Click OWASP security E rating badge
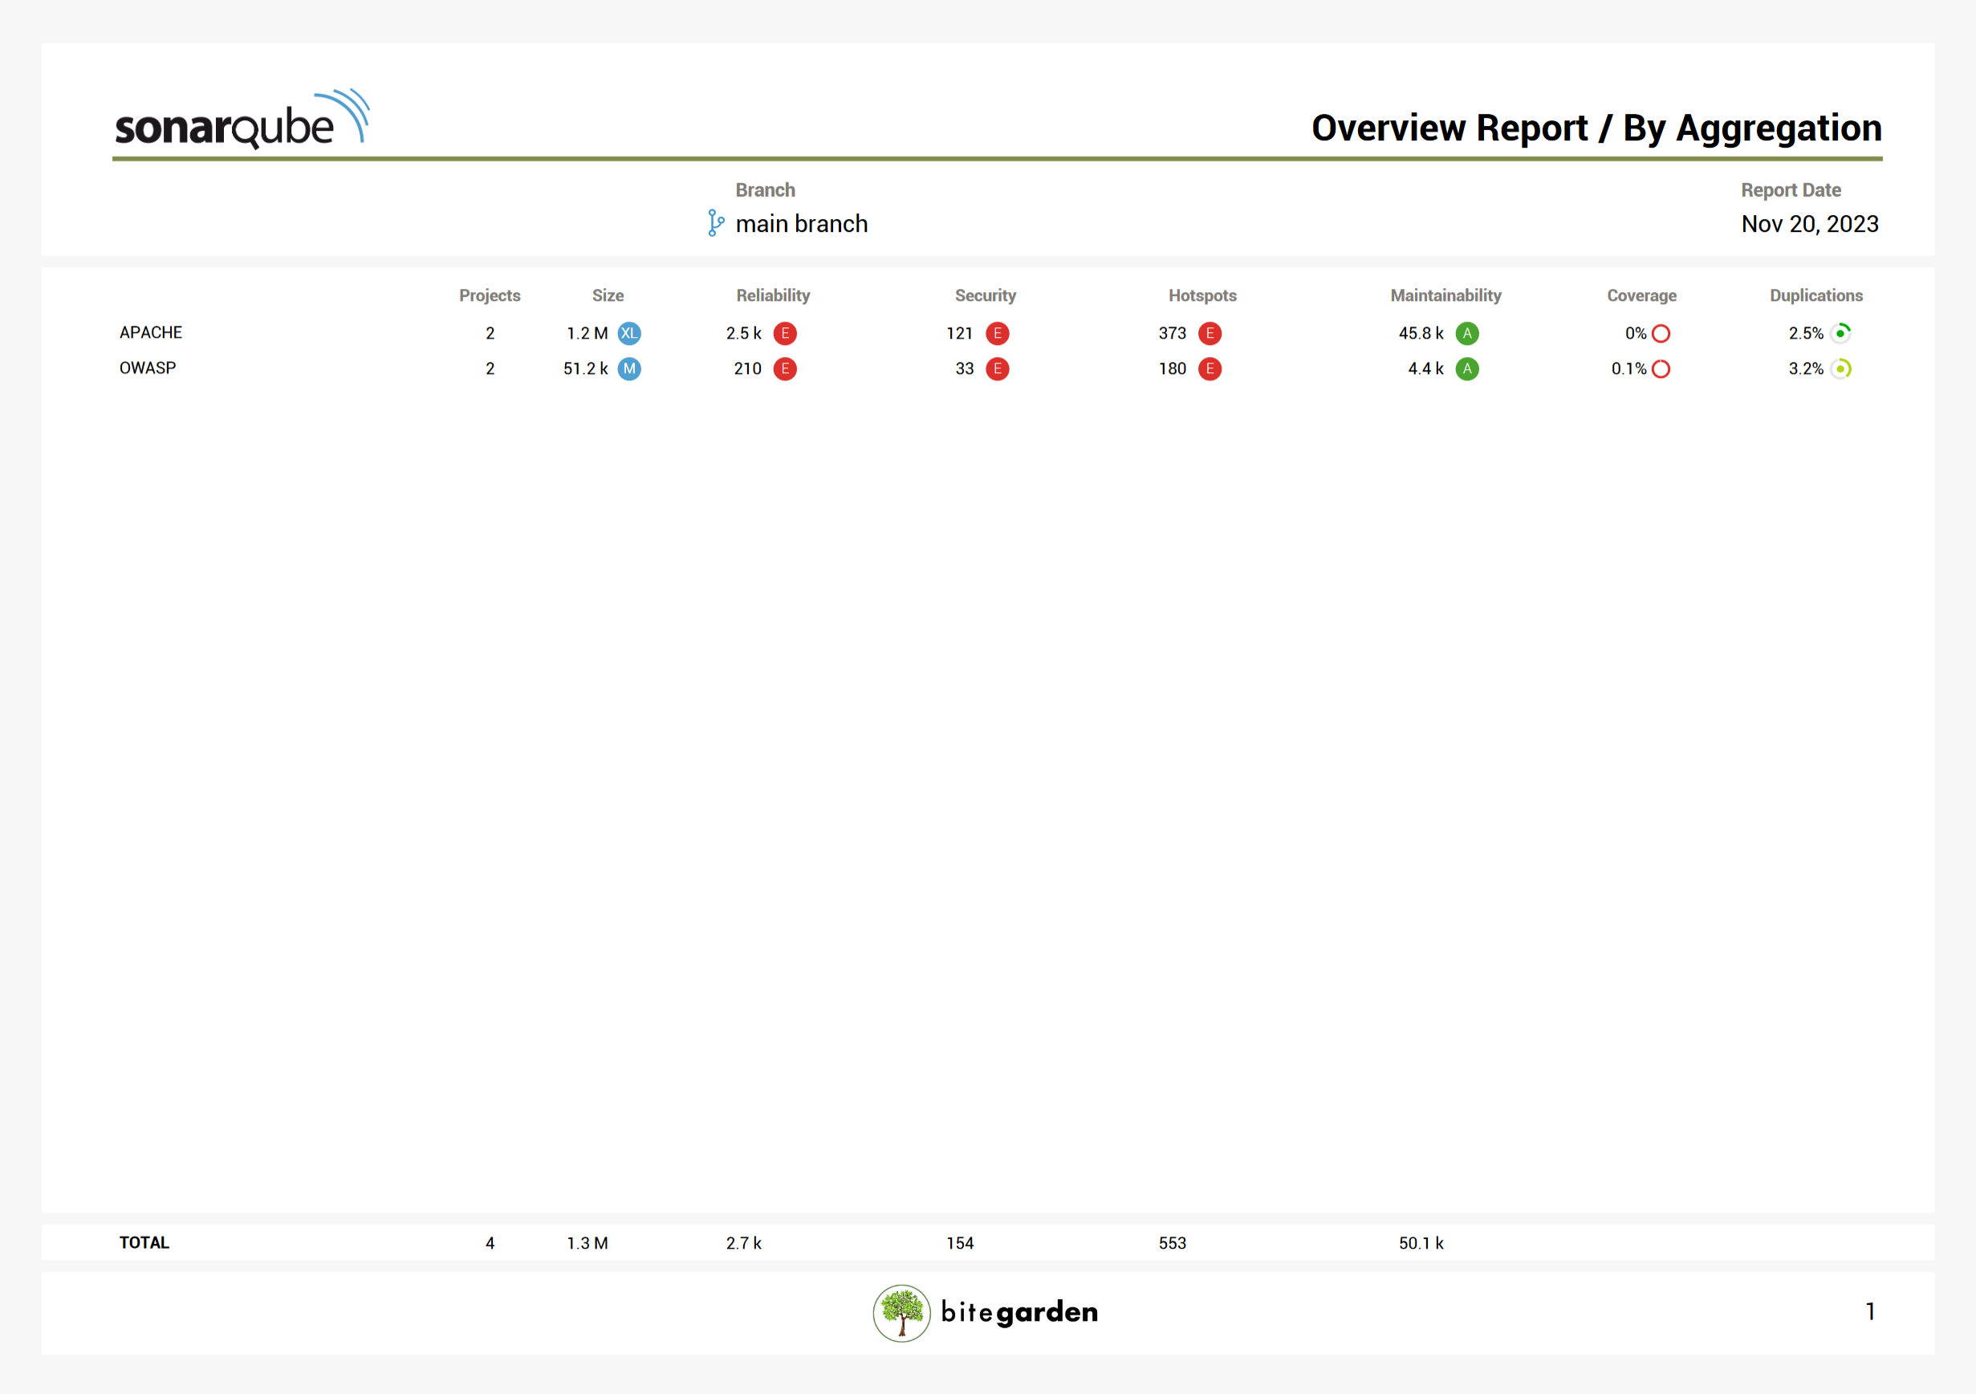1976x1394 pixels. click(998, 368)
